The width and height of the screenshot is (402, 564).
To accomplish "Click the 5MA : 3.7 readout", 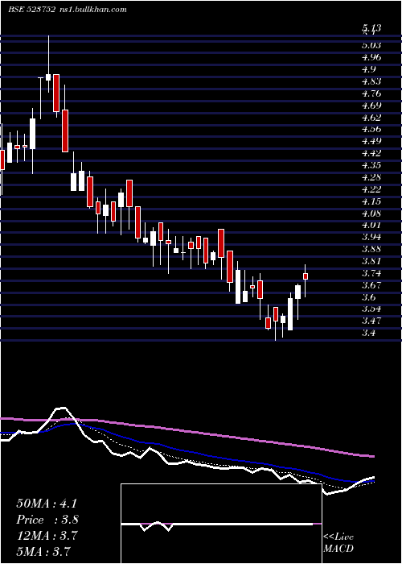I will tap(43, 550).
